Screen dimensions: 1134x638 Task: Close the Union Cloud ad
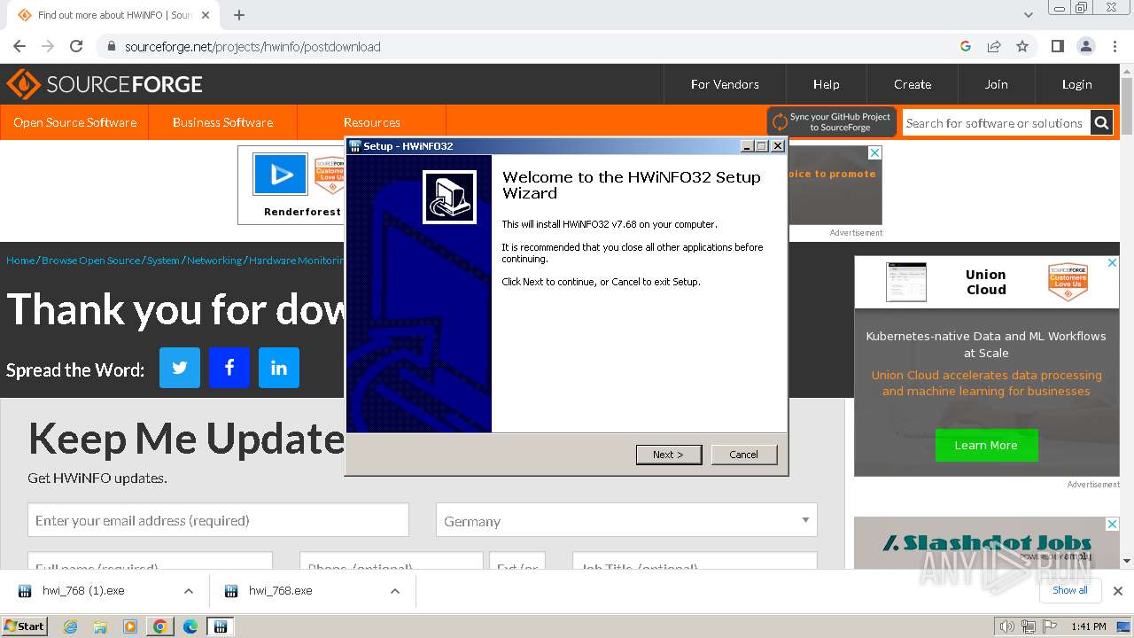pos(1113,263)
